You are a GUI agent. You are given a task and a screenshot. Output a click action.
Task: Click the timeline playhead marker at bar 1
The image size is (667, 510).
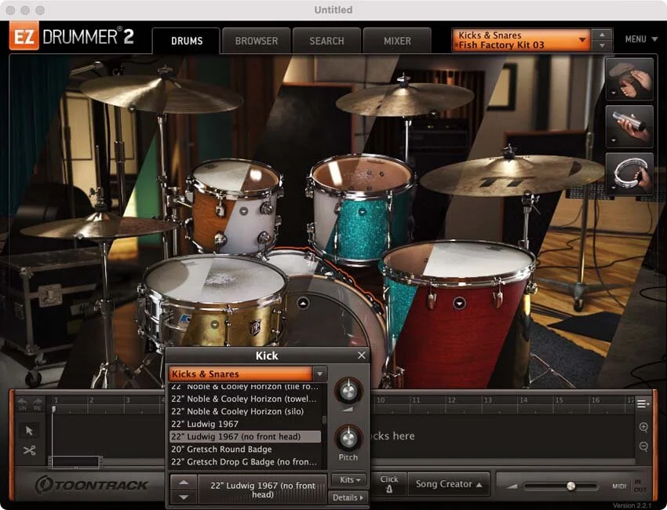click(54, 409)
